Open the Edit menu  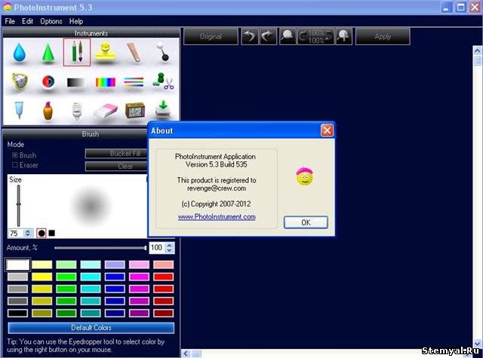27,21
